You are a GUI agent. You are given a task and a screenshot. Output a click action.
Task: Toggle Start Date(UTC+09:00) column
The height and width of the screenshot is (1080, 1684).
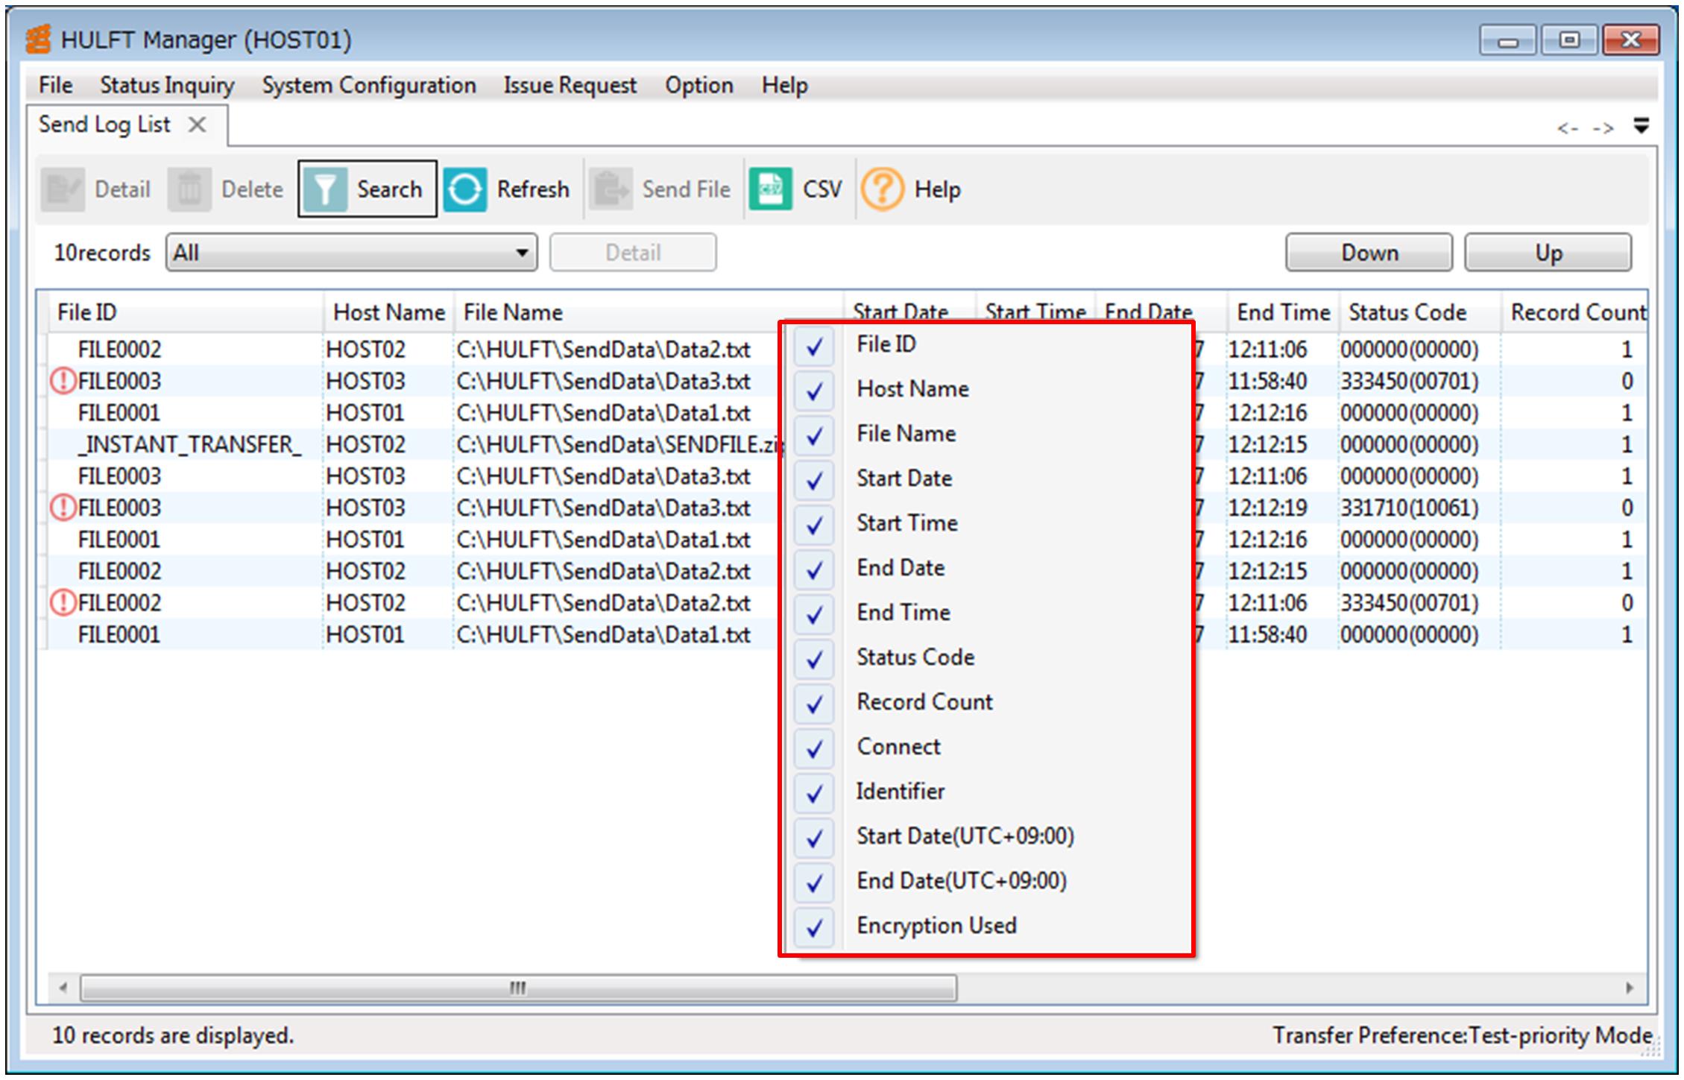(814, 837)
